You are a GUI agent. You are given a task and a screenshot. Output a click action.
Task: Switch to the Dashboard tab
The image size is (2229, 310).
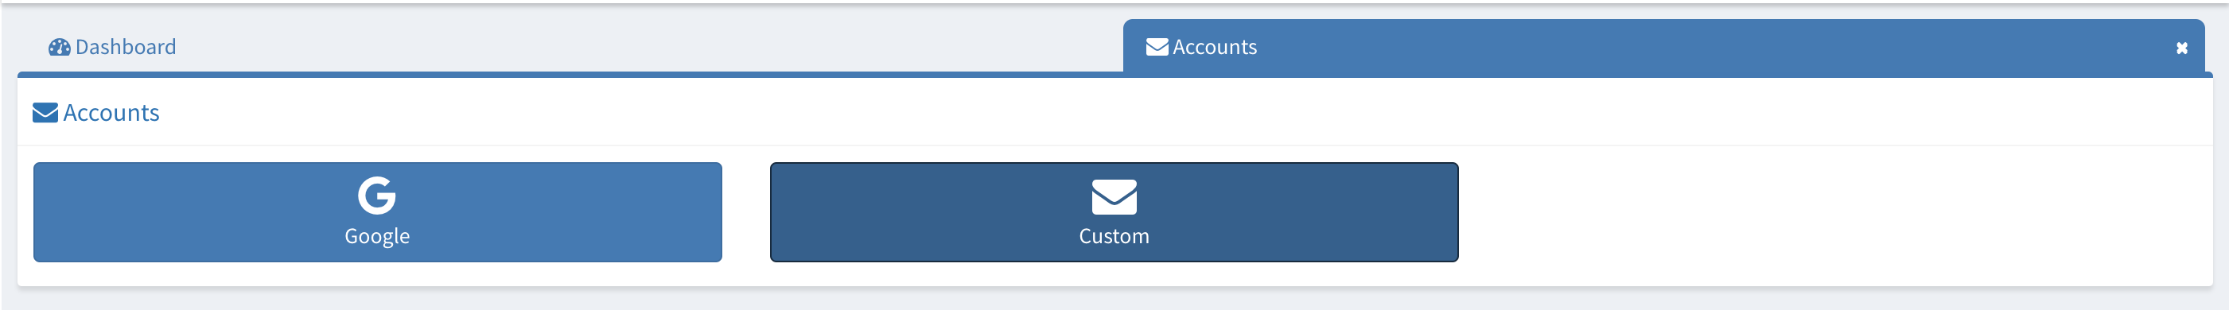click(112, 47)
